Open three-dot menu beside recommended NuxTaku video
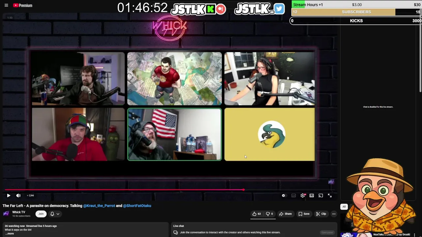 click(x=414, y=235)
